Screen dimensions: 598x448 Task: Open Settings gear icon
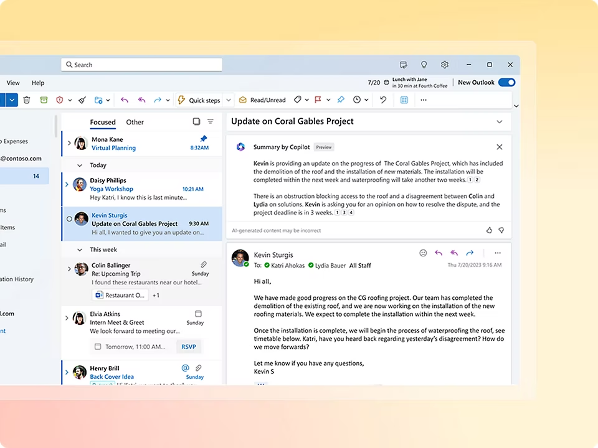tap(444, 65)
